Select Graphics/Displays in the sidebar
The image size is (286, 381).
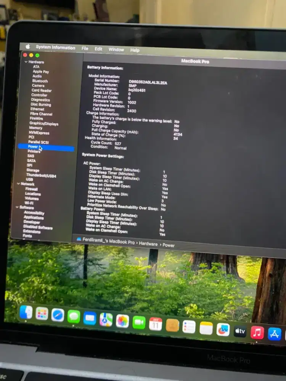[44, 123]
